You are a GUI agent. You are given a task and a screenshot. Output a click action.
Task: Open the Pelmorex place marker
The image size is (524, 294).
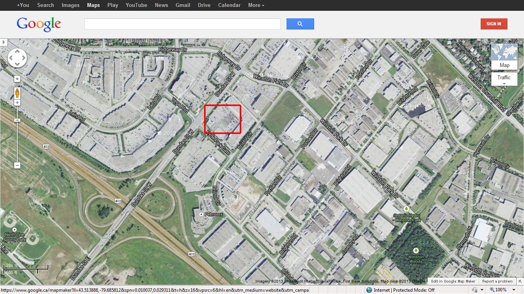pyautogui.click(x=201, y=214)
